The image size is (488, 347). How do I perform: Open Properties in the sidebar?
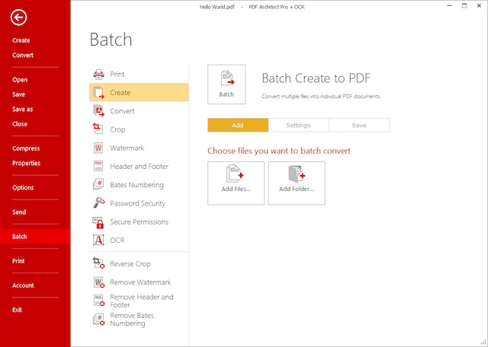pos(26,163)
